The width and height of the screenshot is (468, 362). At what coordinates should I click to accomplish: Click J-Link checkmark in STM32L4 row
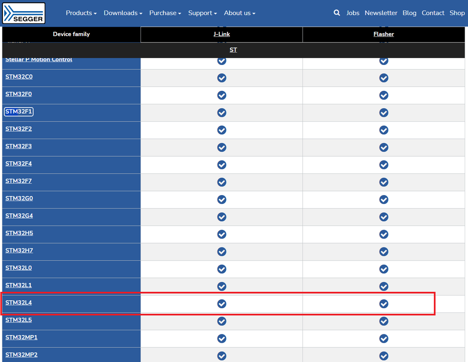(222, 304)
